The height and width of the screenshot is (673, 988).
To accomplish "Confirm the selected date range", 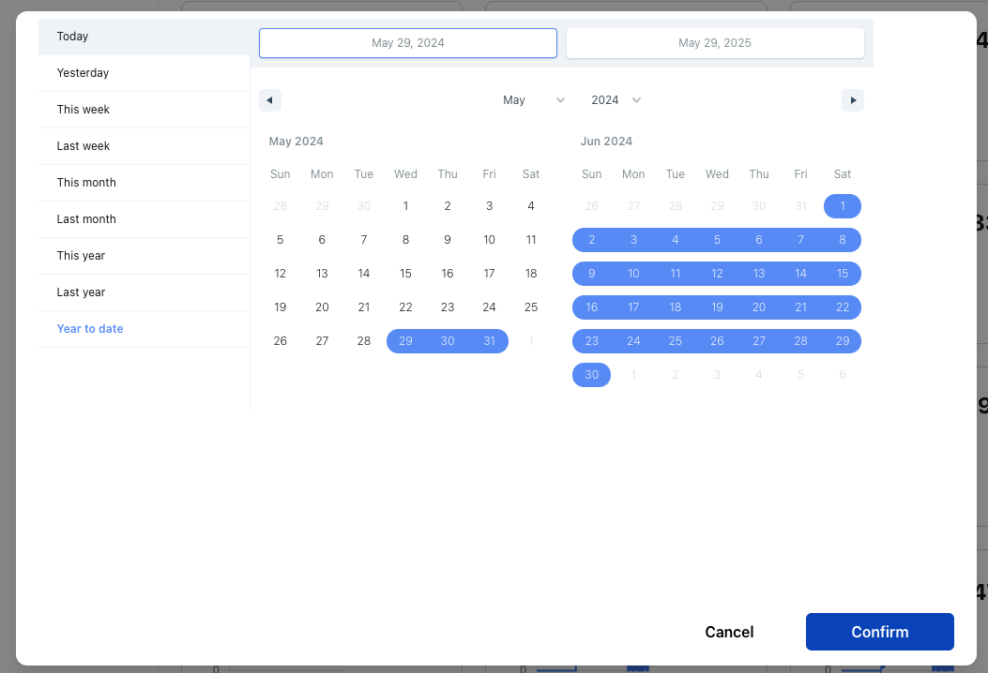I will click(879, 632).
